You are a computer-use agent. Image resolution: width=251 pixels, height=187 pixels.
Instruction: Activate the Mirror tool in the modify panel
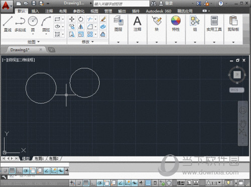click(80, 27)
